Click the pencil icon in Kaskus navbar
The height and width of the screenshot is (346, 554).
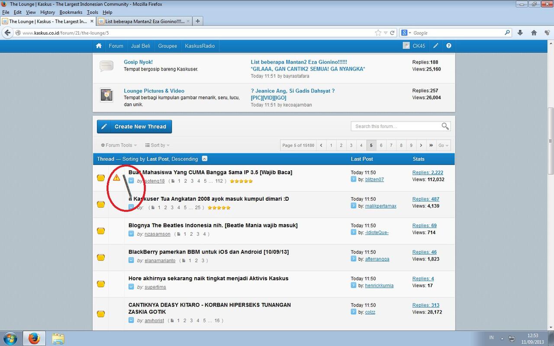point(436,46)
